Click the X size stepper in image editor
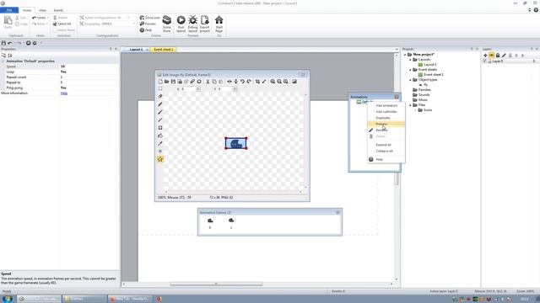540x303 pixels. 198,89
